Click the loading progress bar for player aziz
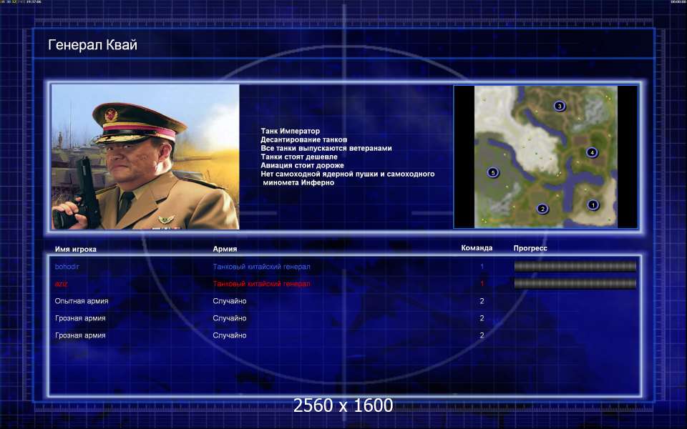 [x=575, y=284]
